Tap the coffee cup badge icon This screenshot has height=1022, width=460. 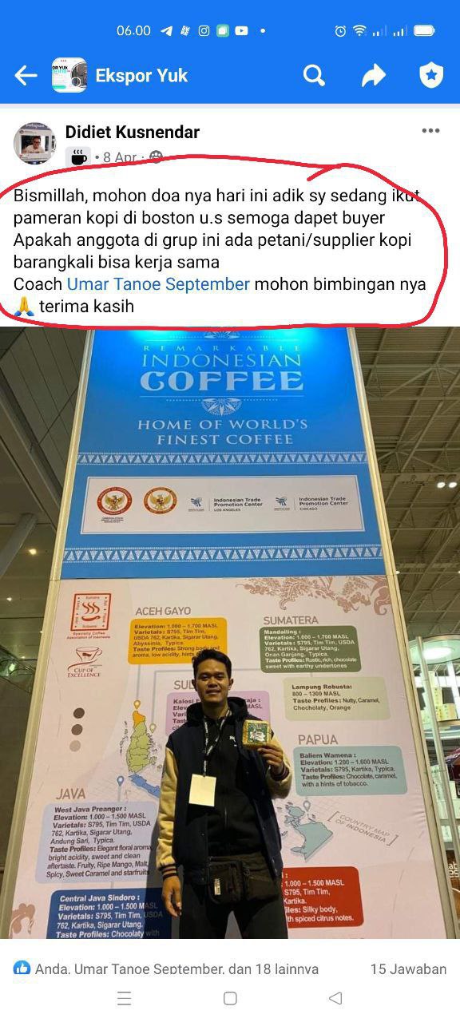(x=77, y=157)
